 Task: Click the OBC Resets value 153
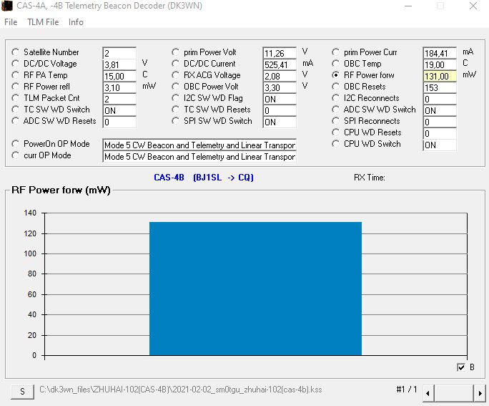pyautogui.click(x=440, y=88)
